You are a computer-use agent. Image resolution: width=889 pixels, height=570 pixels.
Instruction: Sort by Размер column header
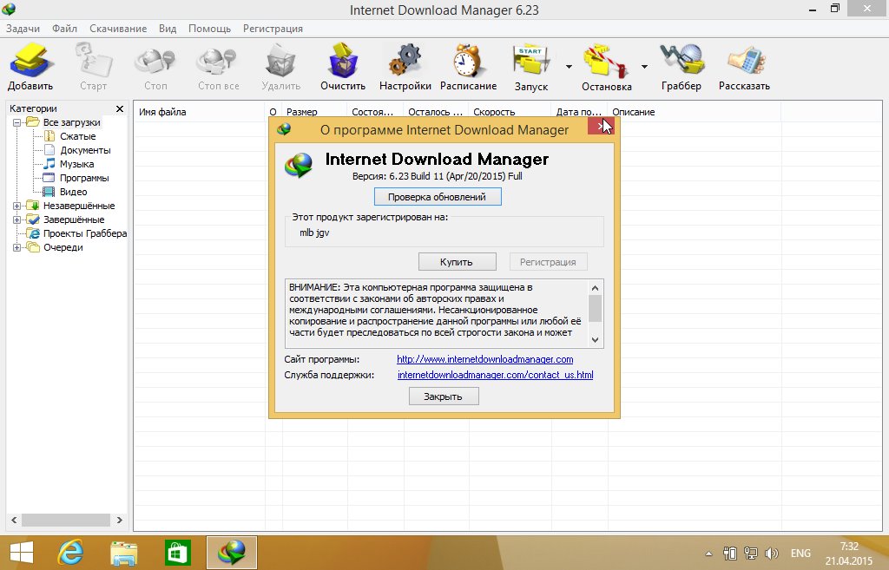pos(313,112)
